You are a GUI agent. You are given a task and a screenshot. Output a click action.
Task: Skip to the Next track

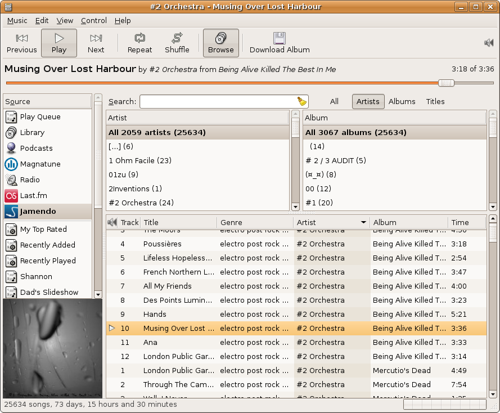coord(96,43)
